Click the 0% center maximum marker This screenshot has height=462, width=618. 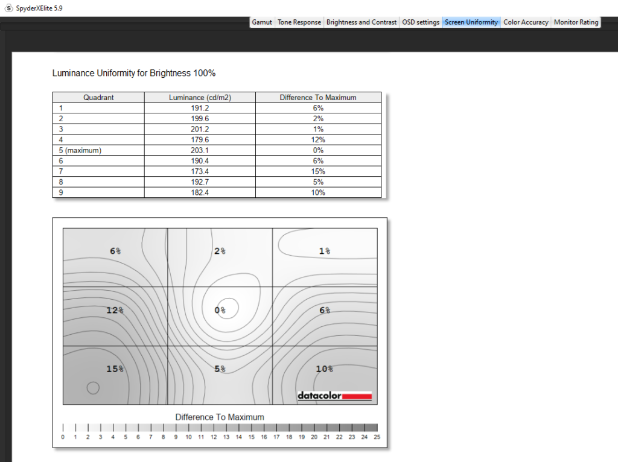click(x=221, y=310)
